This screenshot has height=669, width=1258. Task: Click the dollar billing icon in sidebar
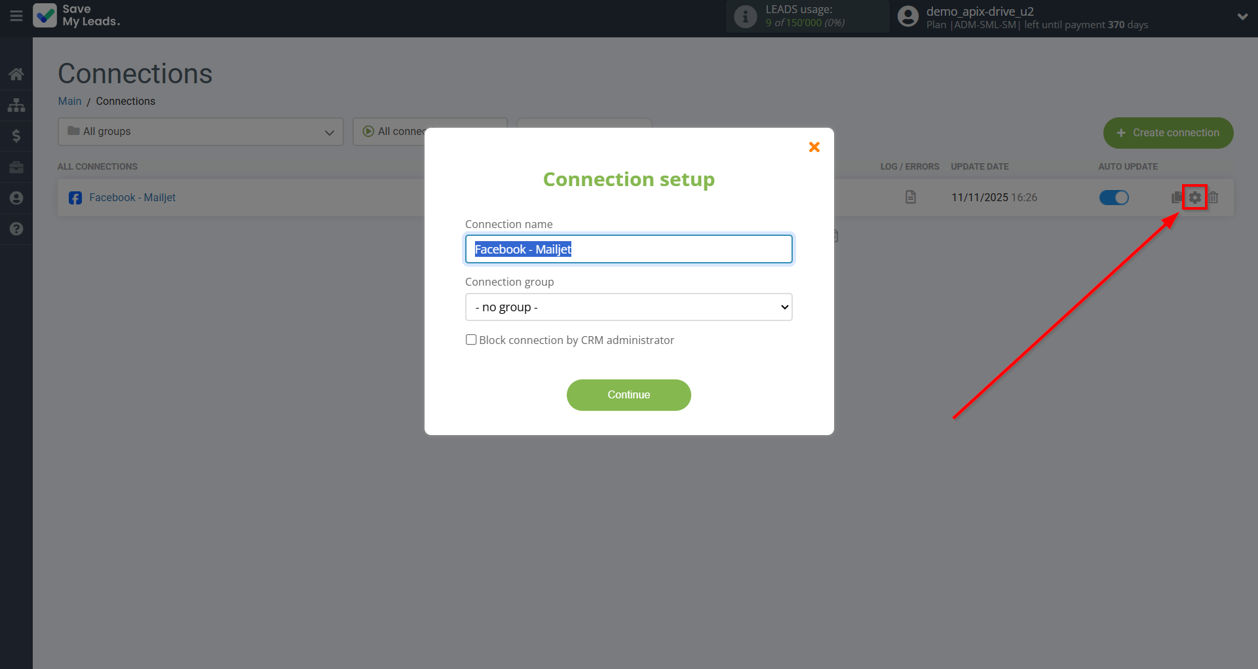(16, 136)
